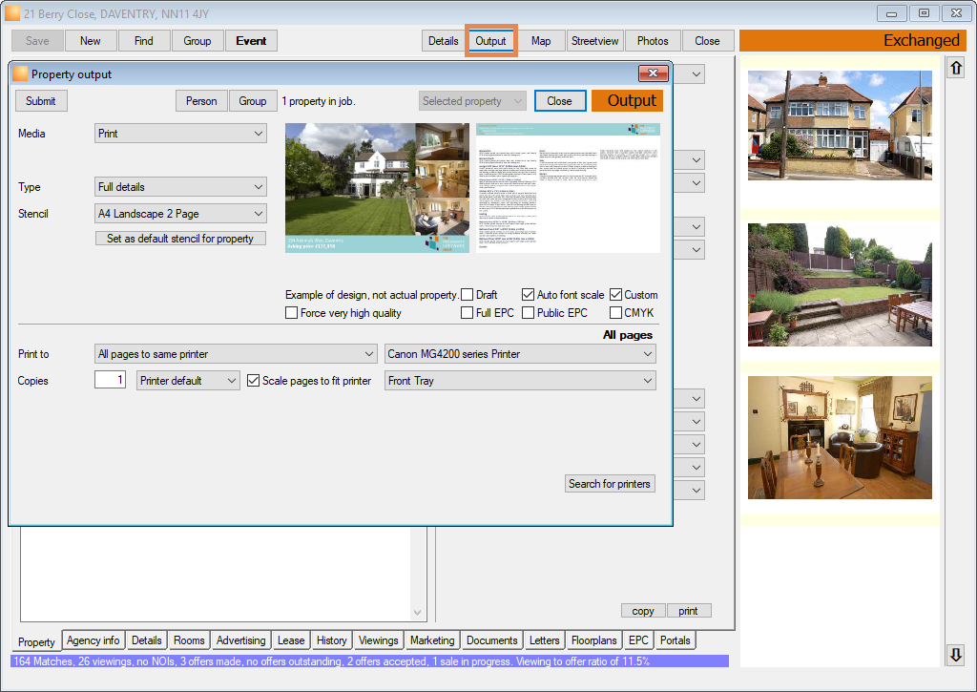This screenshot has height=692, width=977.
Task: Click the Event toolbar button
Action: click(251, 40)
